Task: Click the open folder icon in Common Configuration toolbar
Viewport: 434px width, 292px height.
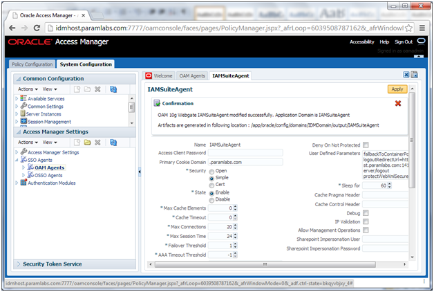Action: pos(87,89)
